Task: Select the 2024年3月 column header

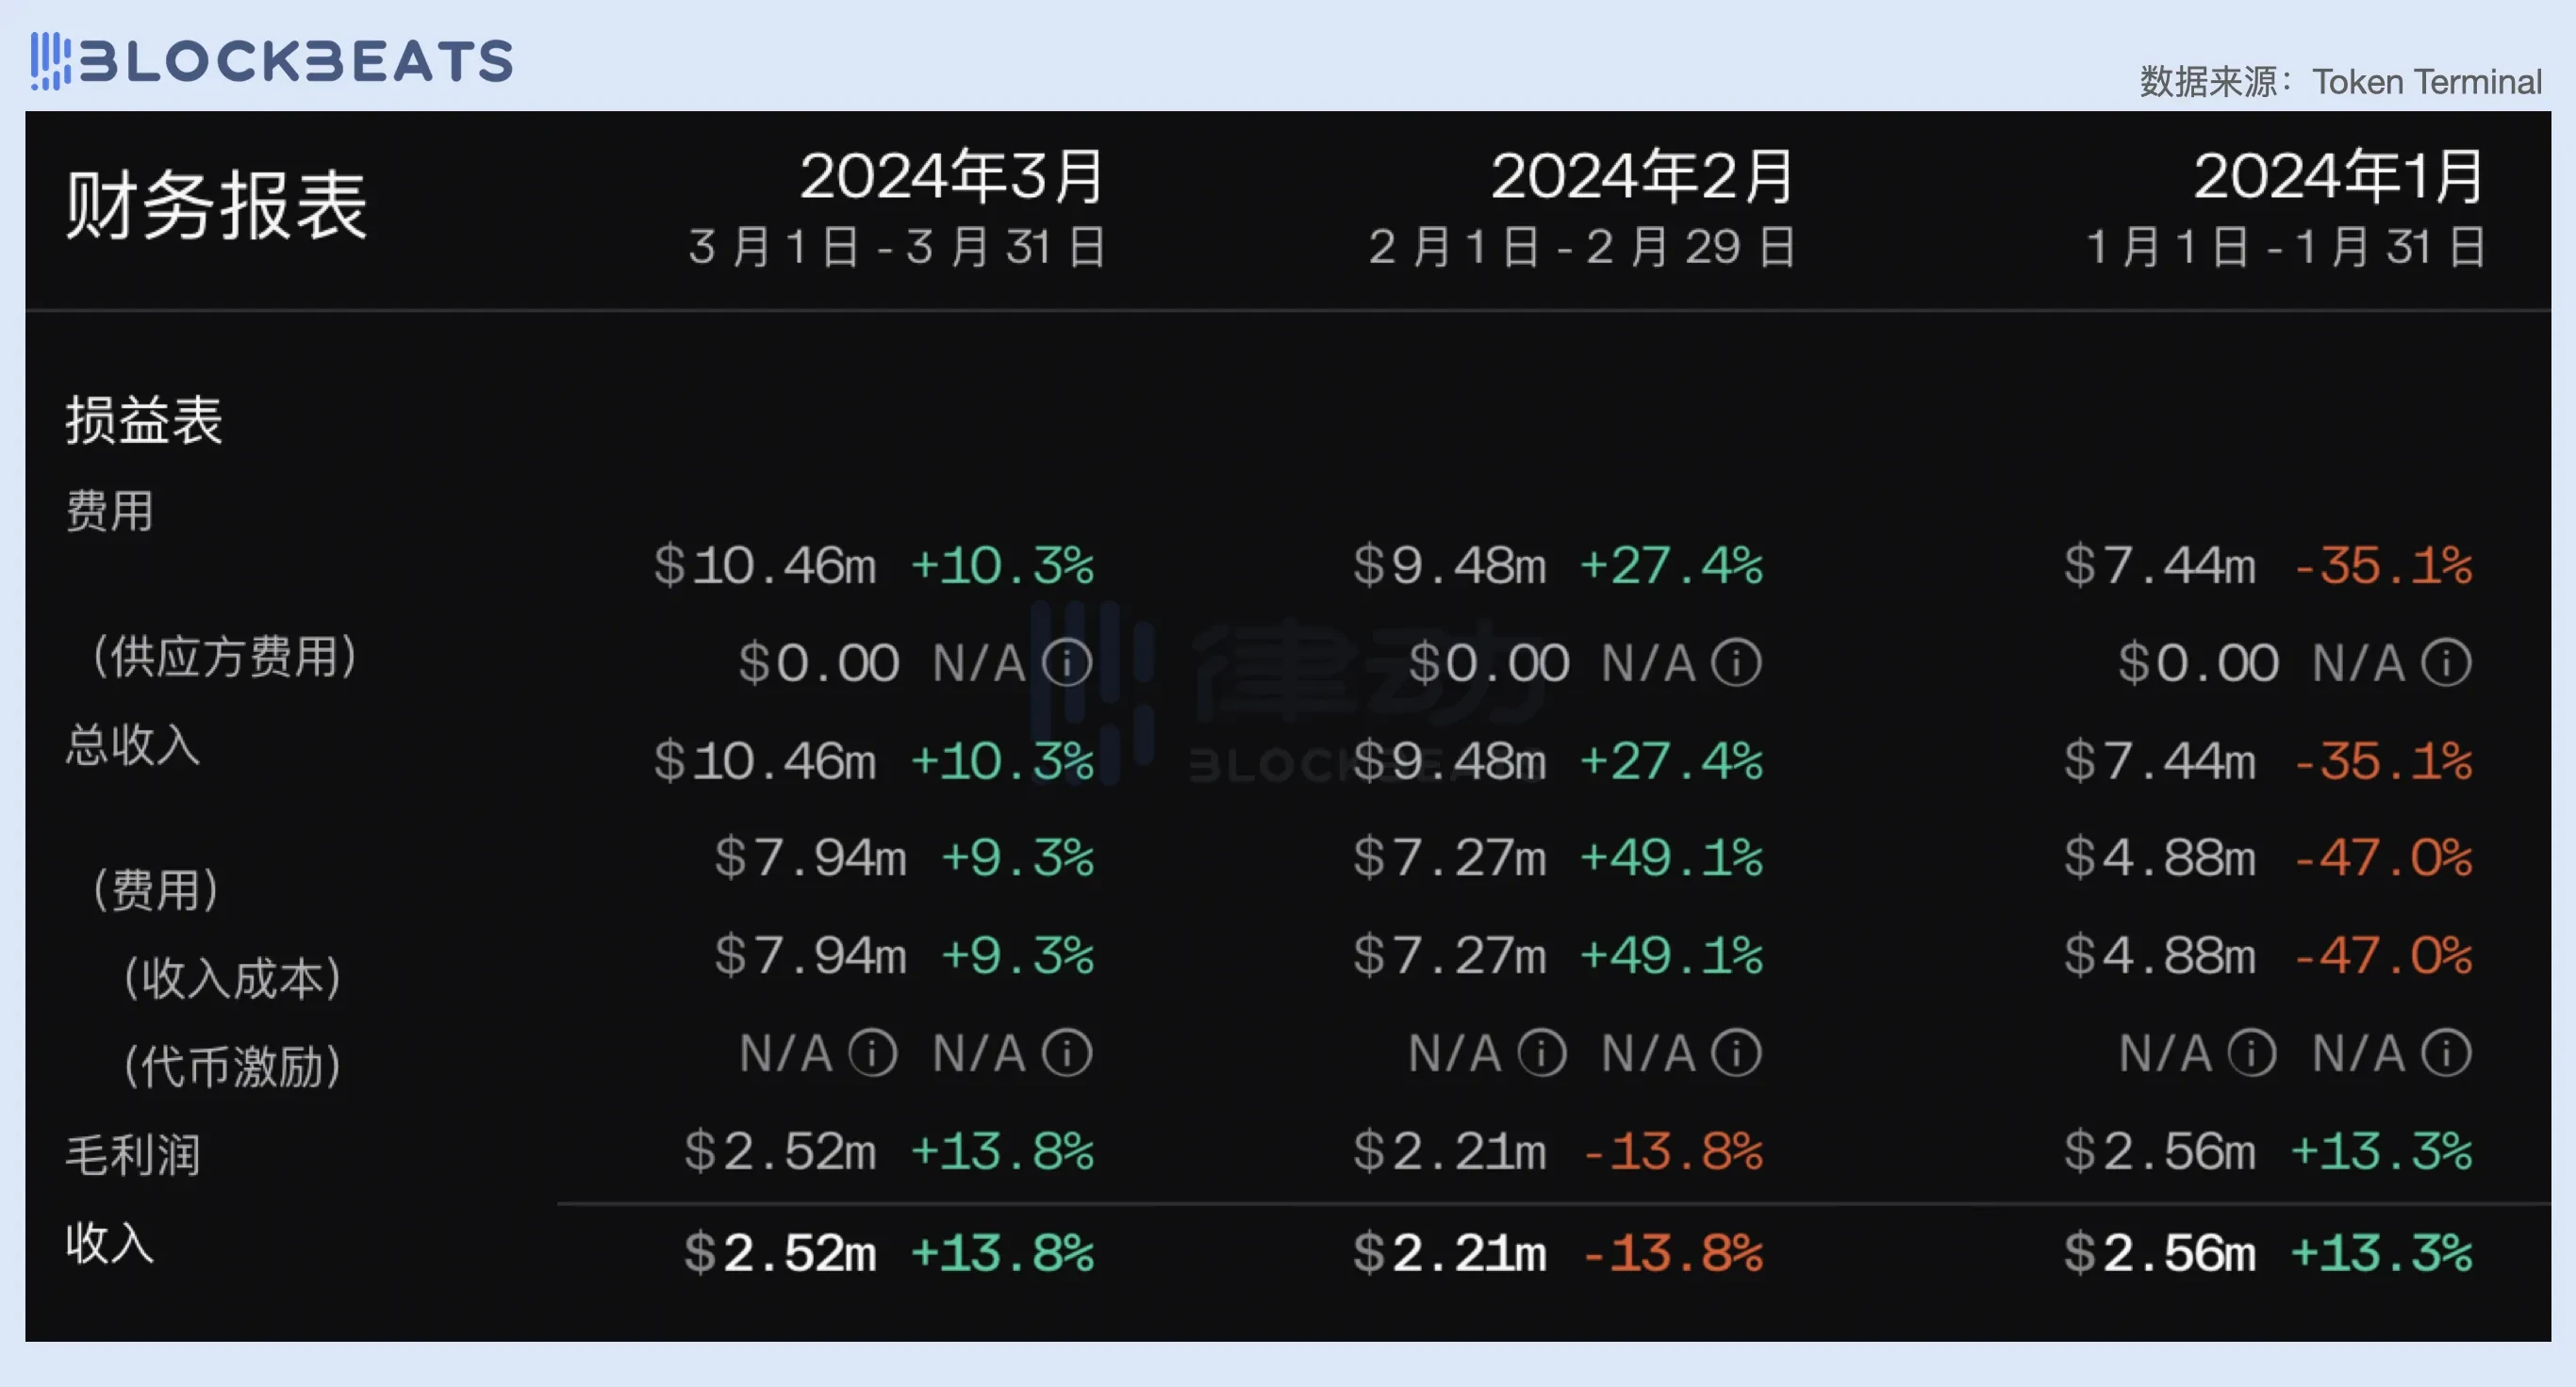Action: [951, 177]
